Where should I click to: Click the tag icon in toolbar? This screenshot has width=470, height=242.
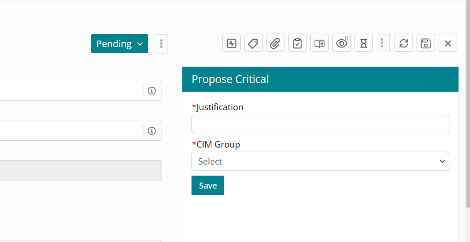(x=253, y=43)
